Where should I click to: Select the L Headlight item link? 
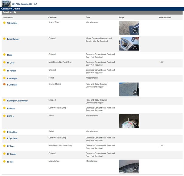12,79
